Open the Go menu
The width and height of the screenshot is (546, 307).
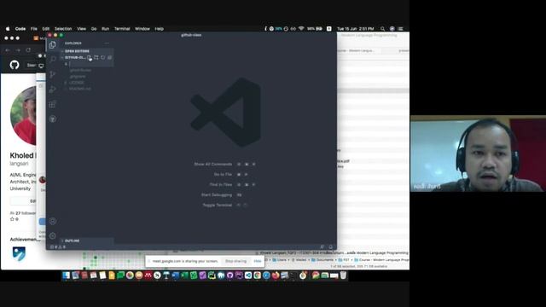click(94, 29)
